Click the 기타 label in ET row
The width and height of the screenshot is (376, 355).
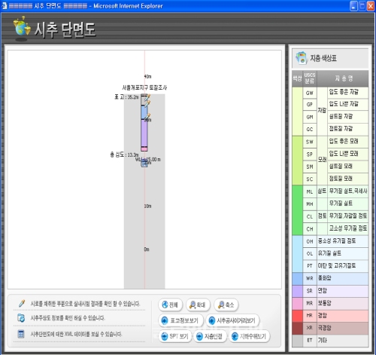(x=323, y=340)
